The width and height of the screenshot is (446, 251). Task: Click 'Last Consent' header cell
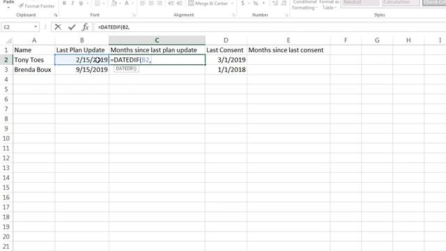pyautogui.click(x=226, y=50)
